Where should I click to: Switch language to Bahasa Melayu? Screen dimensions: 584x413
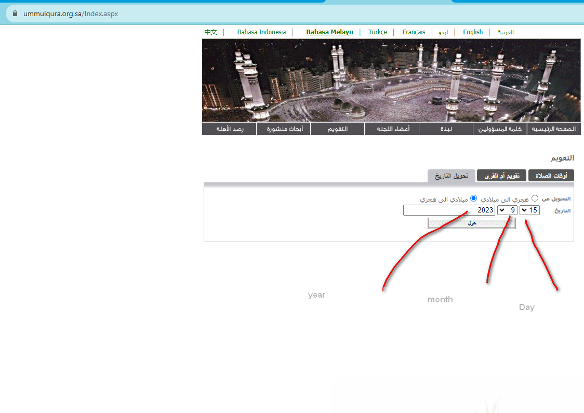click(x=329, y=32)
